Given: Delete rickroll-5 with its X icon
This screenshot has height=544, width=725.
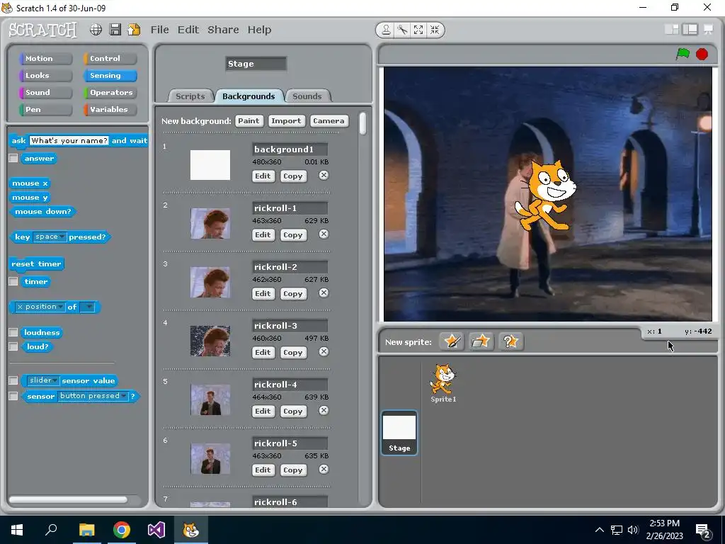Looking at the screenshot, I should click(324, 469).
